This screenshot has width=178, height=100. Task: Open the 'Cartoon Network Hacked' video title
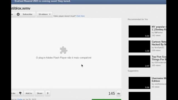159,43
